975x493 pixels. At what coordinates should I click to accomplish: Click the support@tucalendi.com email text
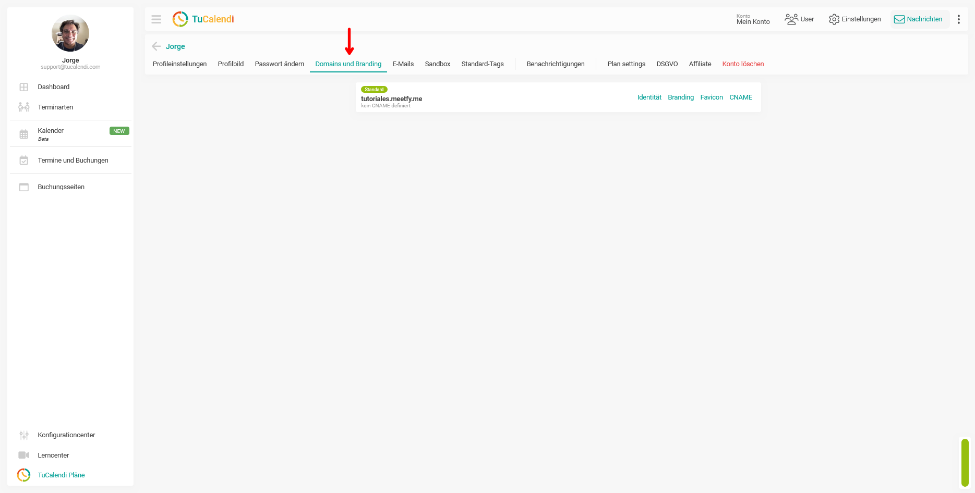point(70,67)
